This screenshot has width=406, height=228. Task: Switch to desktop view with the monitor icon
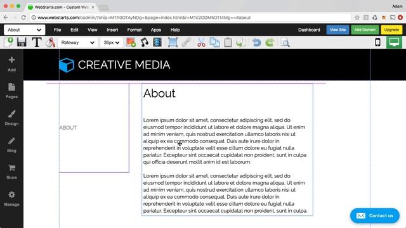pos(394,42)
